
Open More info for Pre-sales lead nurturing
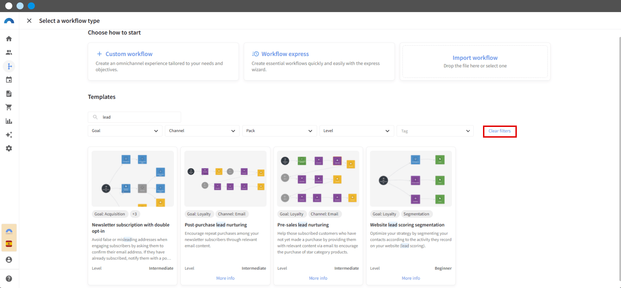point(318,278)
